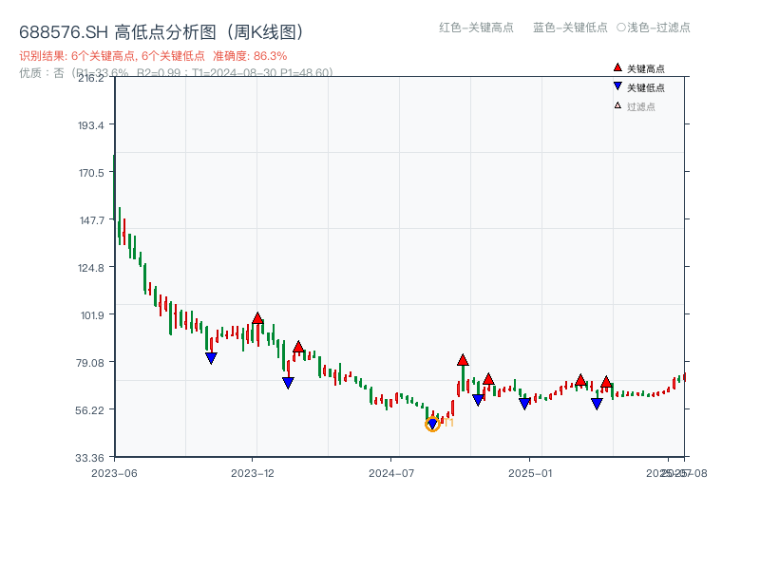Click the 56.22 y-axis label
760x570 pixels.
coord(89,410)
